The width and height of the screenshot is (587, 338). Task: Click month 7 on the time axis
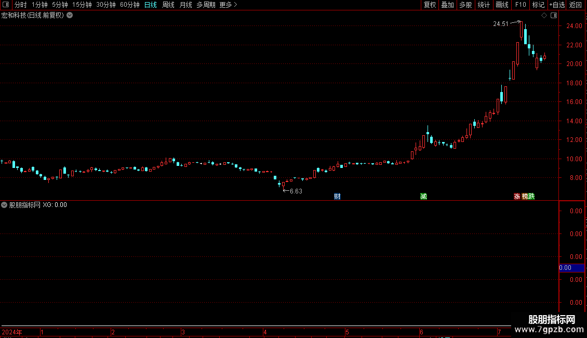[x=499, y=332]
